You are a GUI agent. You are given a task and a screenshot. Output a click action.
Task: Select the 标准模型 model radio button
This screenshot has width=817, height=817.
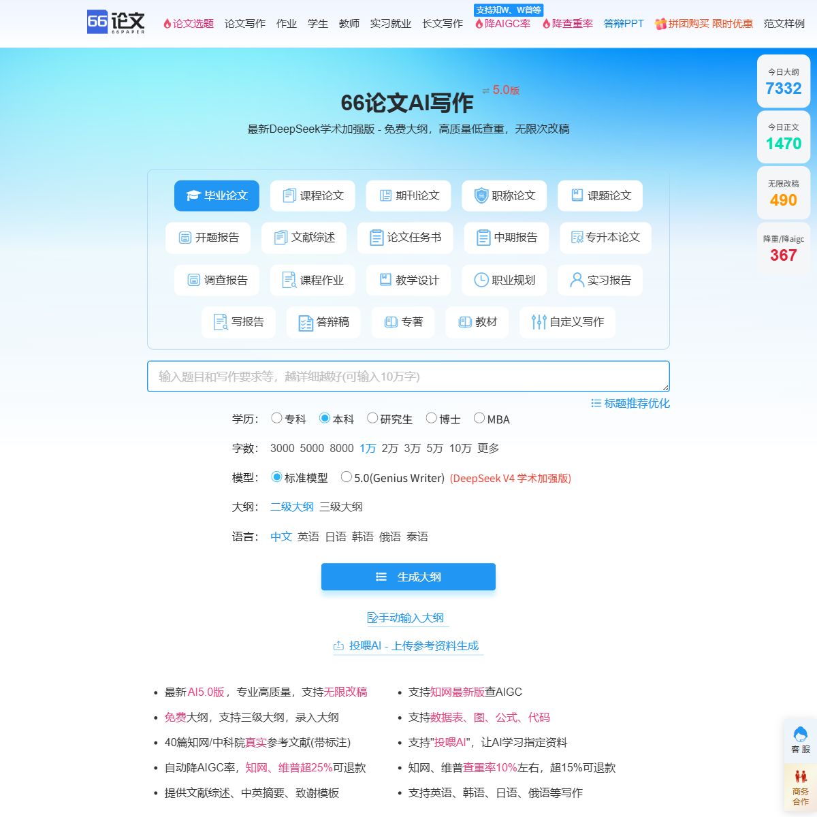click(x=276, y=477)
